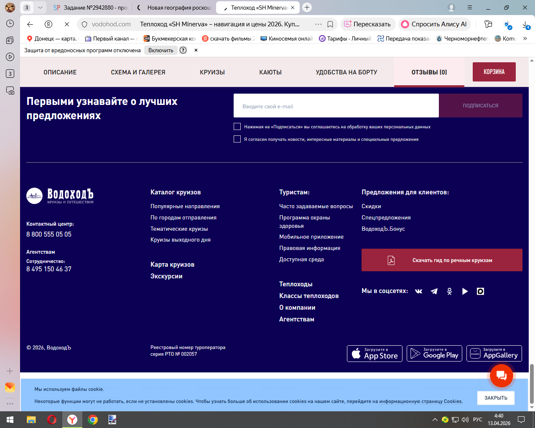
Task: Open the Скидки link
Action: [371, 206]
